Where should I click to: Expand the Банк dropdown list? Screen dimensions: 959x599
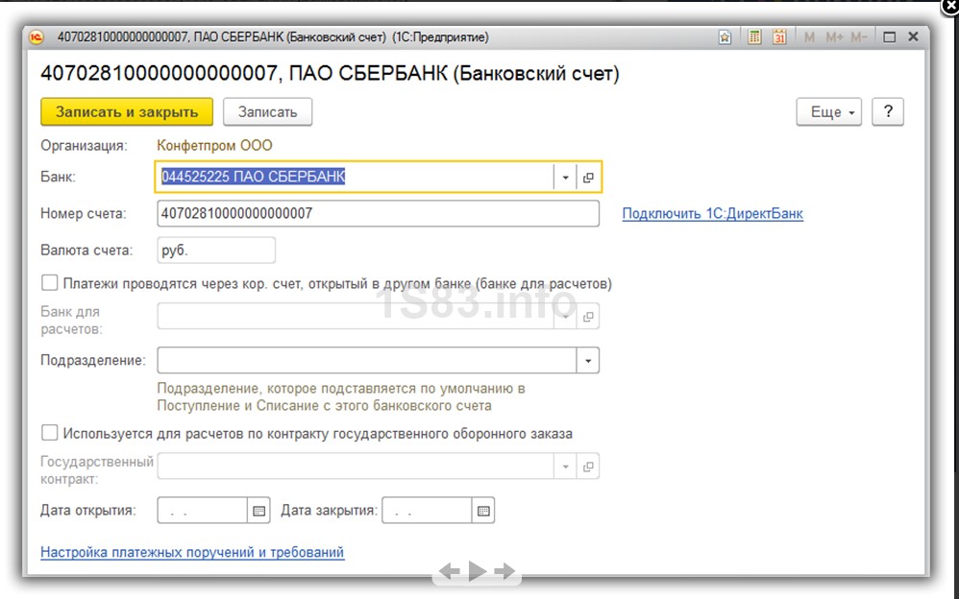pos(565,178)
